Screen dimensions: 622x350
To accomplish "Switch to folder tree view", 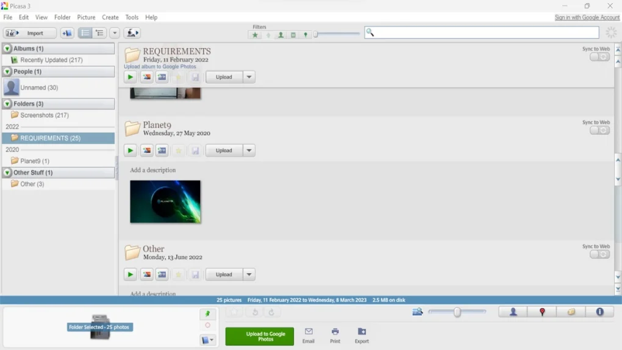I will [x=99, y=33].
